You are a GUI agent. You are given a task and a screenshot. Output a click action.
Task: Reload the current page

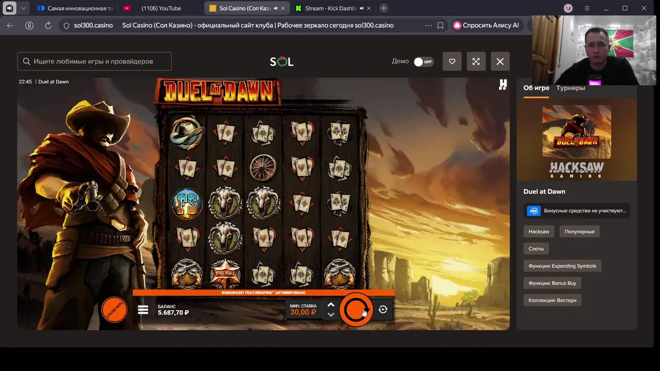click(48, 25)
